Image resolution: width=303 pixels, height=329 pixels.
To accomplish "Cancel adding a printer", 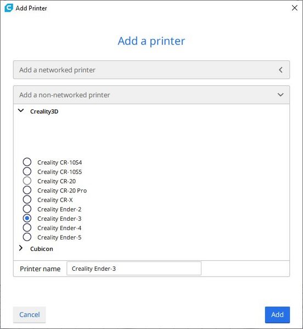I will [x=29, y=315].
